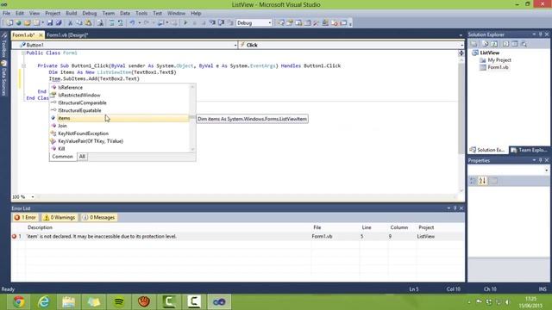
Task: Select the IntelliSense Common tab
Action: tap(63, 157)
